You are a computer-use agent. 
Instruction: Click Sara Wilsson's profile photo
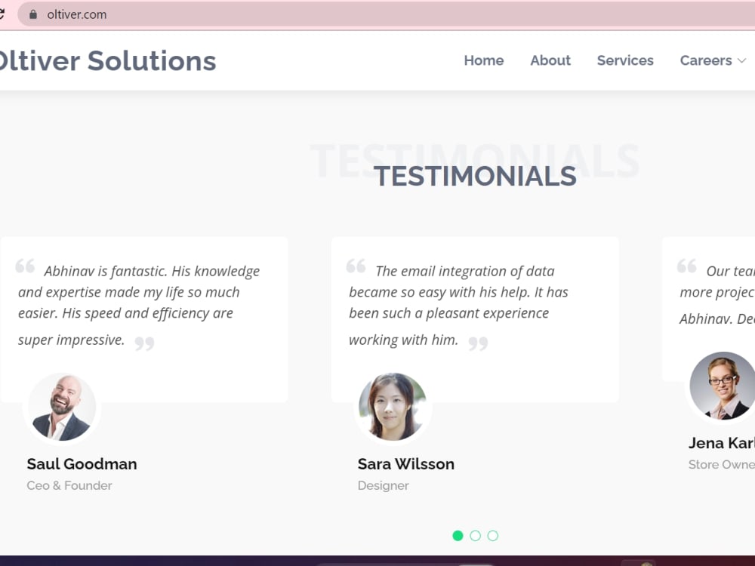tap(393, 408)
